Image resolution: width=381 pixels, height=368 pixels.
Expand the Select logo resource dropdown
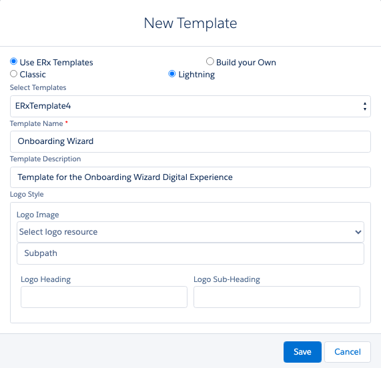pyautogui.click(x=190, y=232)
